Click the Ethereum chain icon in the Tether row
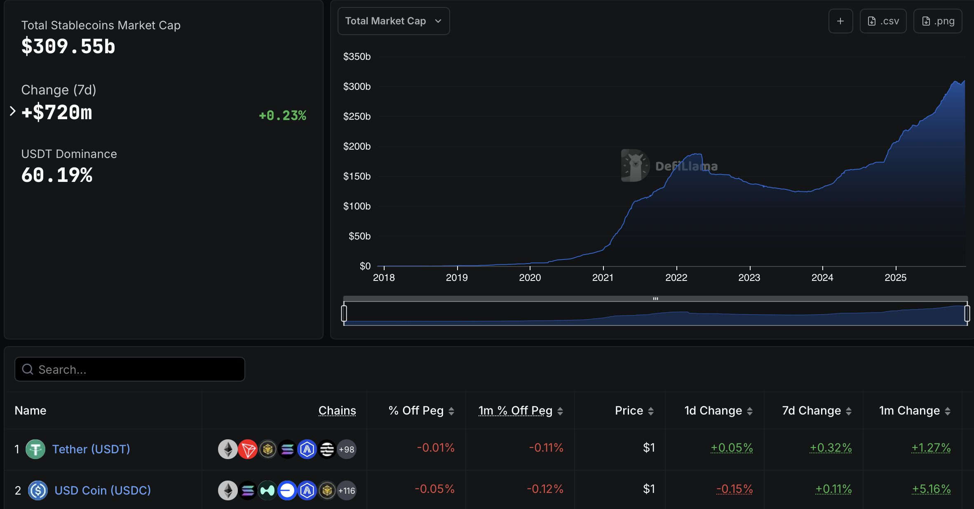The width and height of the screenshot is (974, 509). pos(228,449)
